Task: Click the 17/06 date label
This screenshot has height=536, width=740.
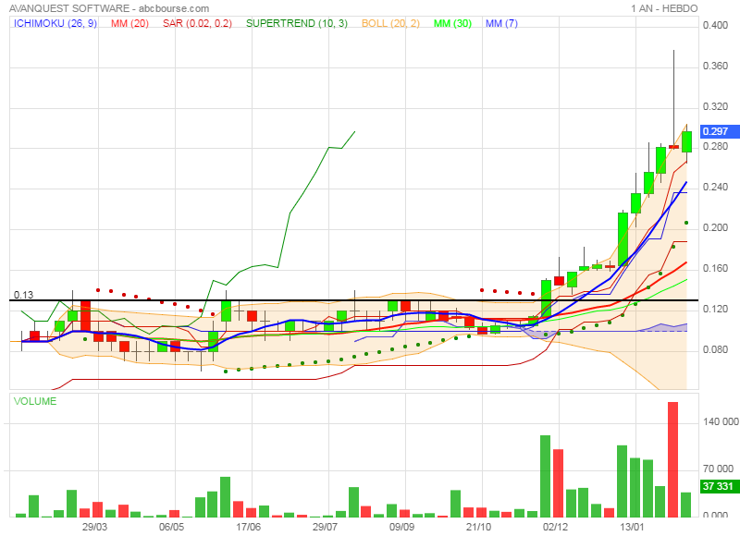Action: (x=248, y=527)
